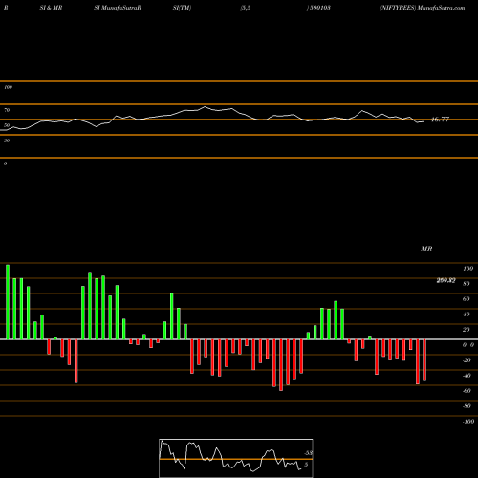Viewport: 478px width, 478px height.
Task: Click the -100 axis label in MR chart
Action: tap(467, 422)
